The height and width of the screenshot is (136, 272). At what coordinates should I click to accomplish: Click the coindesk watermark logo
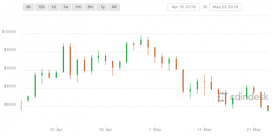(x=243, y=97)
